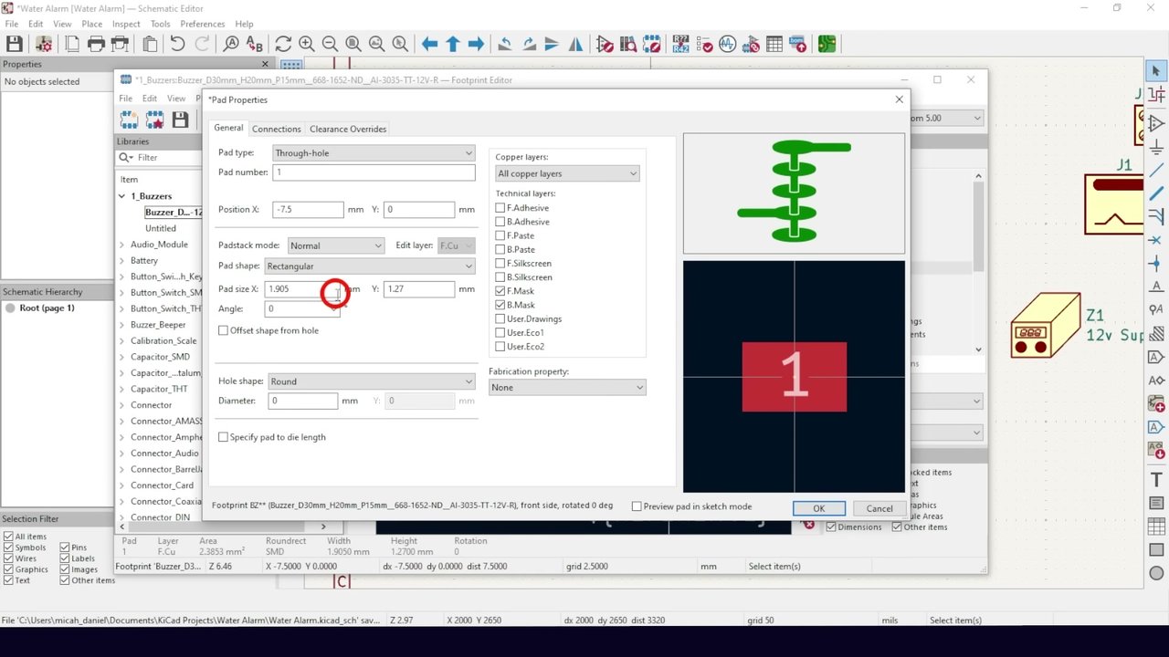The width and height of the screenshot is (1169, 657).
Task: Expand the Audio_Module library
Action: (x=122, y=245)
